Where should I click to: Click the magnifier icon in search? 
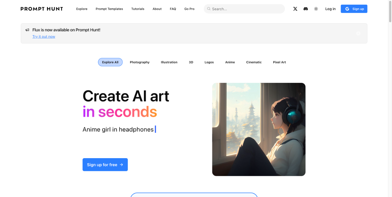pos(209,9)
